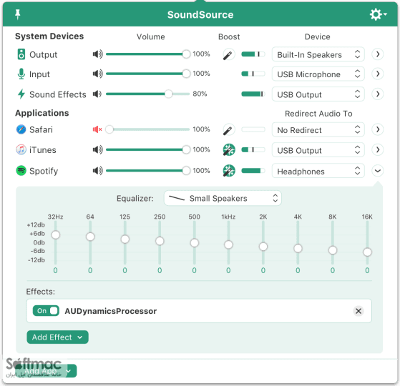Screen dimensions: 400x386
Task: Expand the Output row details arrow
Action: click(378, 54)
